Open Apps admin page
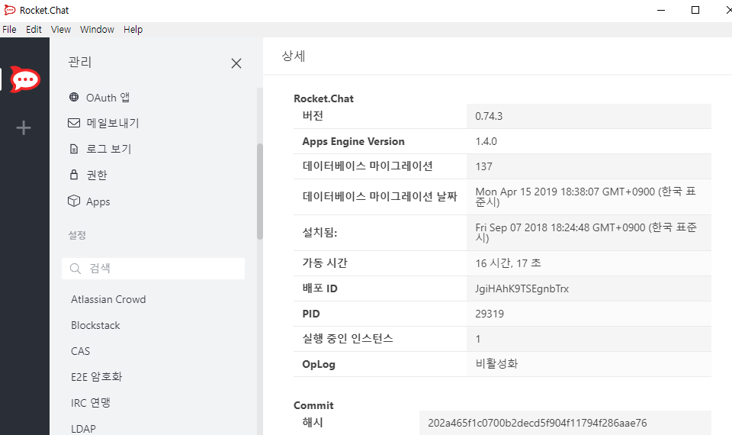 [98, 201]
